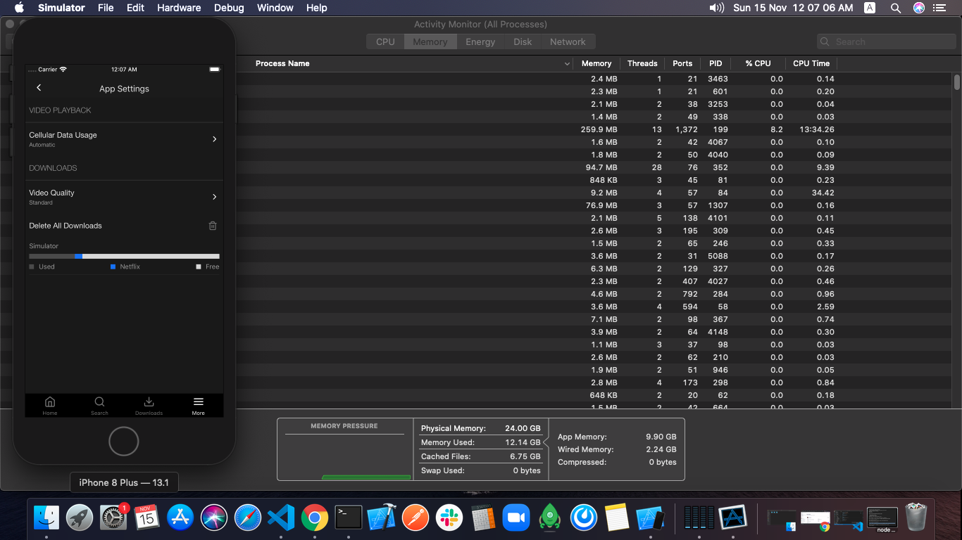This screenshot has height=540, width=962.
Task: Open the Trash in the dock
Action: (x=916, y=518)
